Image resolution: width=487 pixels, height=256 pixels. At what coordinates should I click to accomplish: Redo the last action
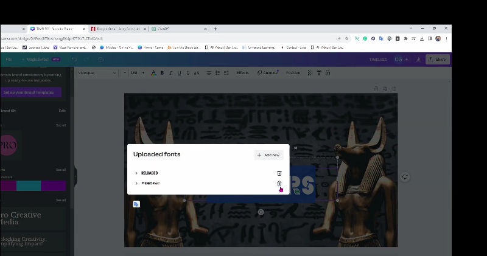tap(86, 59)
